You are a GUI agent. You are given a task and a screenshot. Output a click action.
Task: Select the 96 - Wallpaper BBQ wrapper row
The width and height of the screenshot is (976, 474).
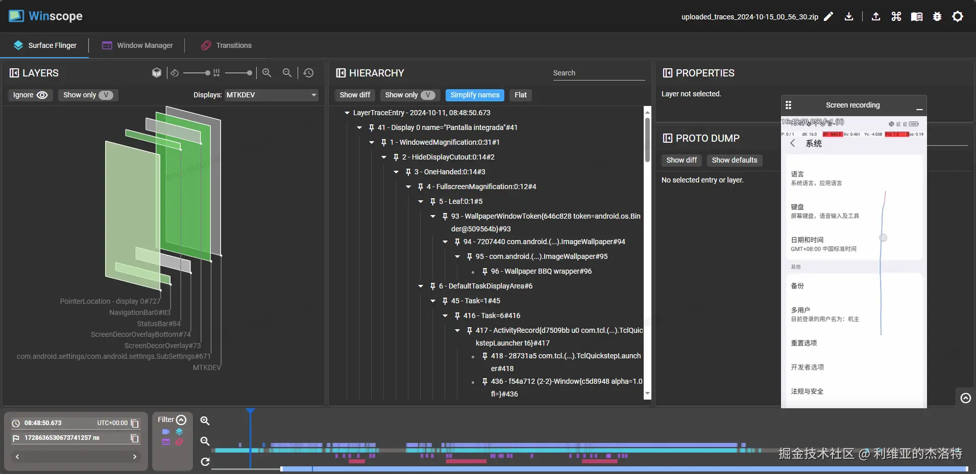pos(541,271)
